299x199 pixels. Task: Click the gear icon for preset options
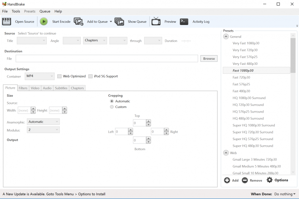[269, 180]
